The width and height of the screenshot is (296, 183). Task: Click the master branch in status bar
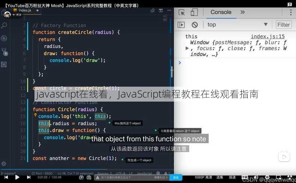click(9, 173)
